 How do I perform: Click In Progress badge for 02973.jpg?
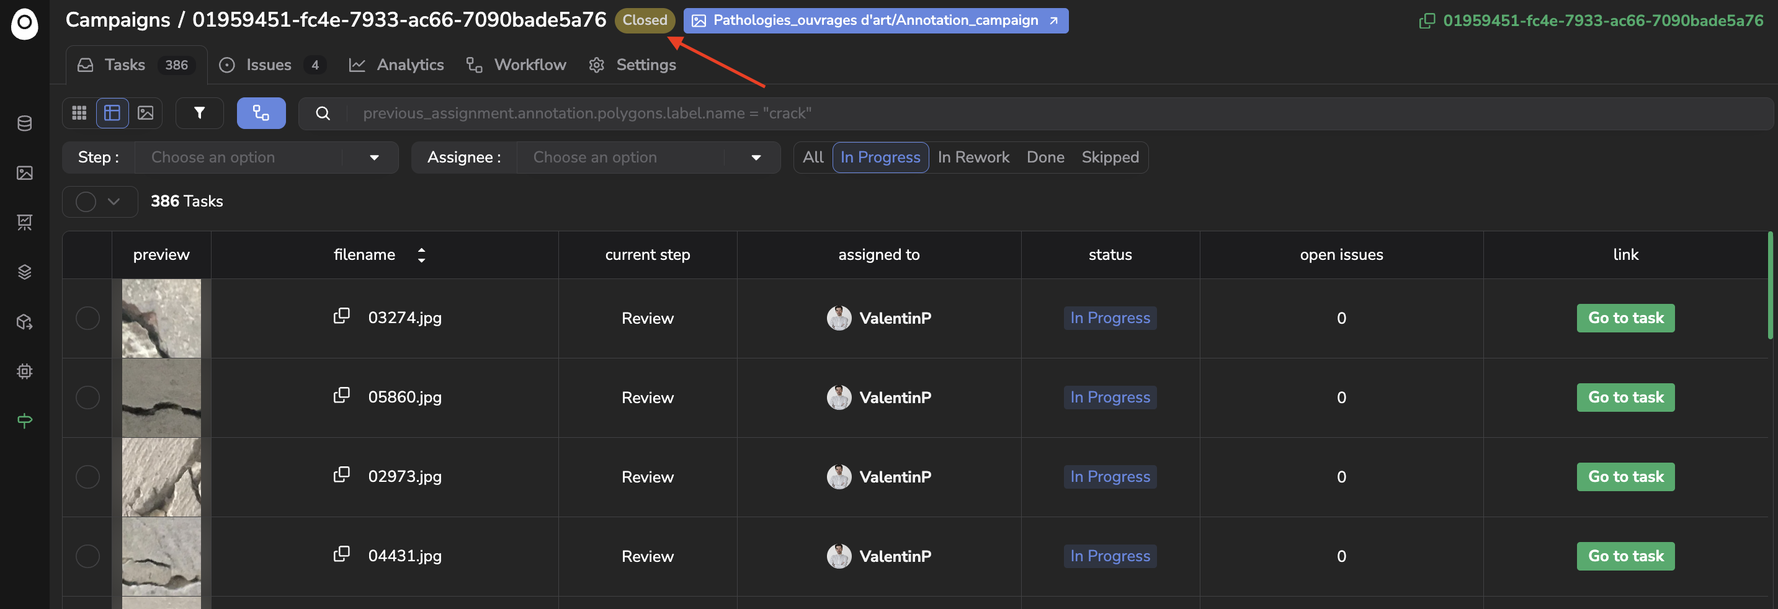pyautogui.click(x=1110, y=476)
